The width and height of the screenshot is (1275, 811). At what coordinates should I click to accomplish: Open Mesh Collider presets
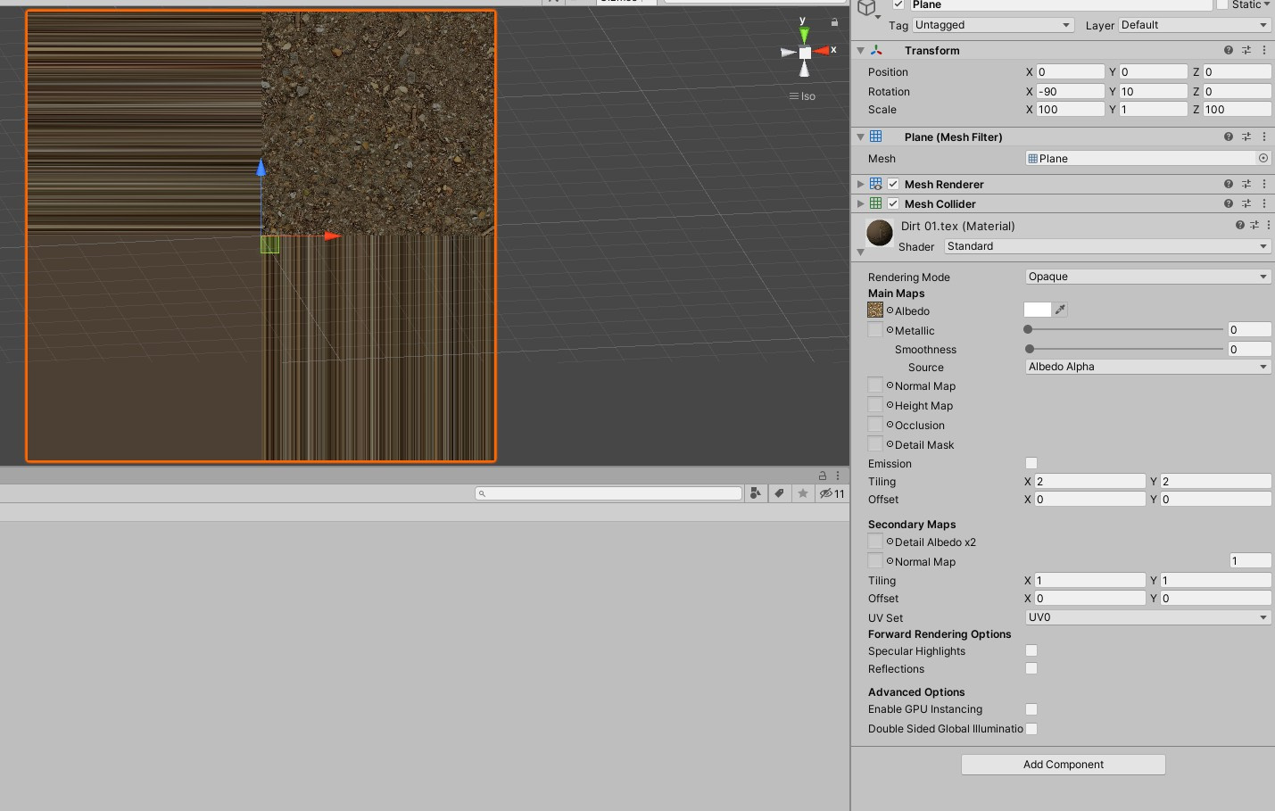pos(1246,204)
